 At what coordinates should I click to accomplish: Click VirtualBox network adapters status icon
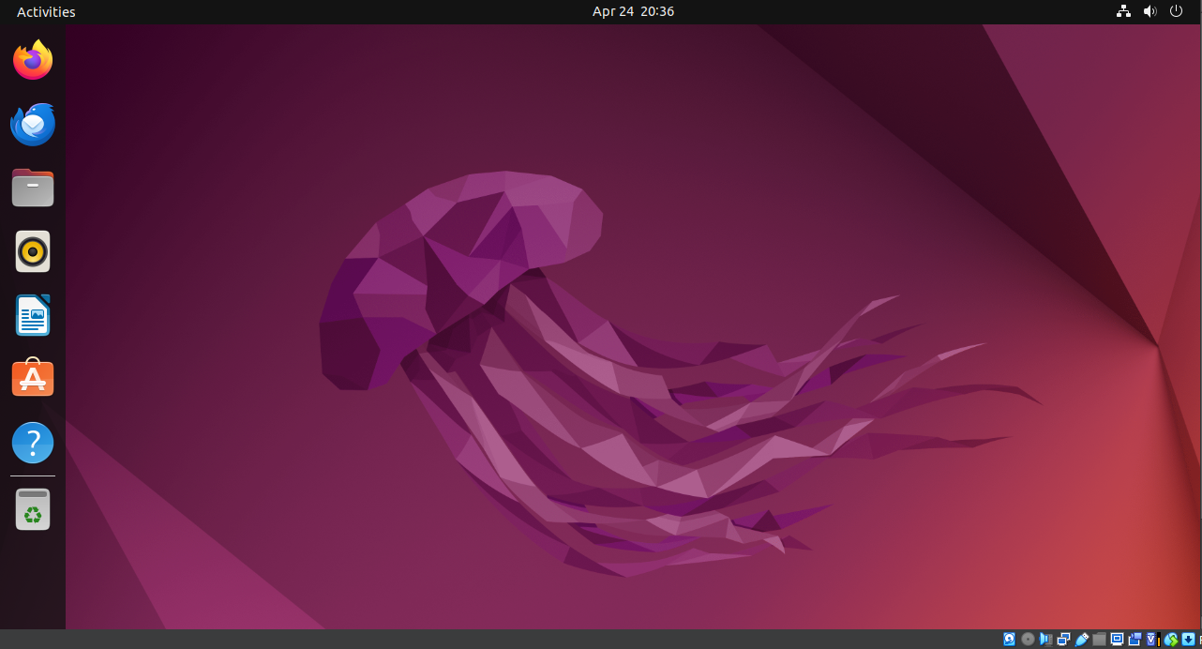1063,639
